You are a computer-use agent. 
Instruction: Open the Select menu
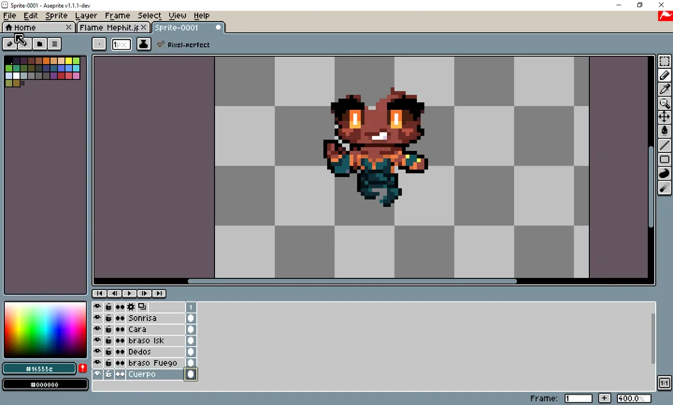(x=149, y=15)
